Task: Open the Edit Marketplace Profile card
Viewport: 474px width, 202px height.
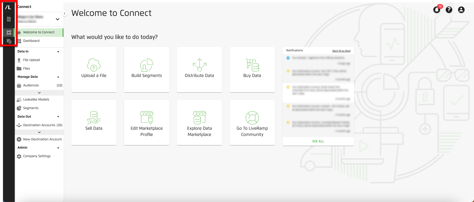Action: click(146, 122)
